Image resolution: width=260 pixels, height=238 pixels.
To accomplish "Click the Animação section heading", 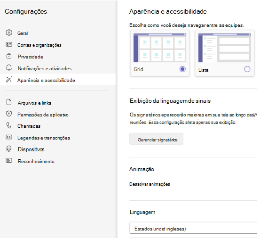I will pos(142,169).
